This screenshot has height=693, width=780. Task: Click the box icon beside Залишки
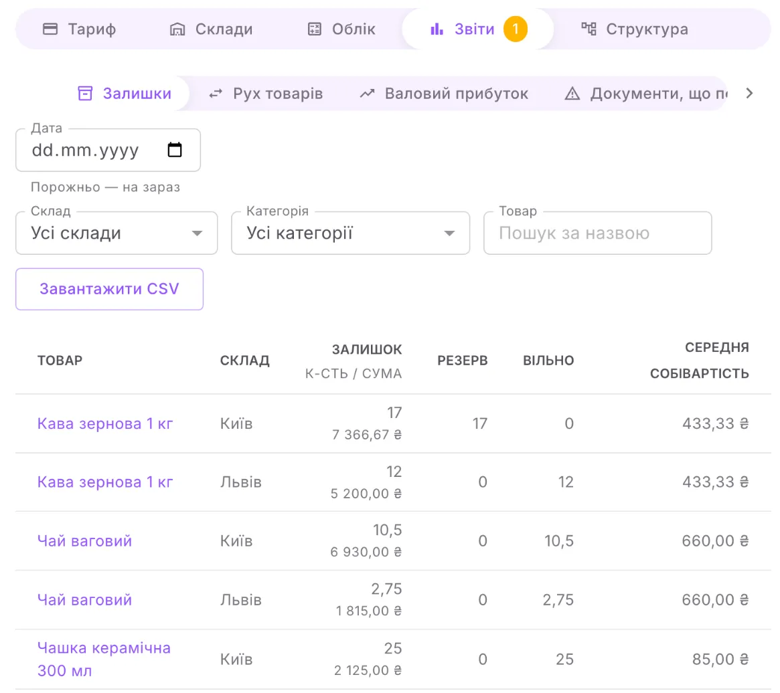(x=85, y=94)
